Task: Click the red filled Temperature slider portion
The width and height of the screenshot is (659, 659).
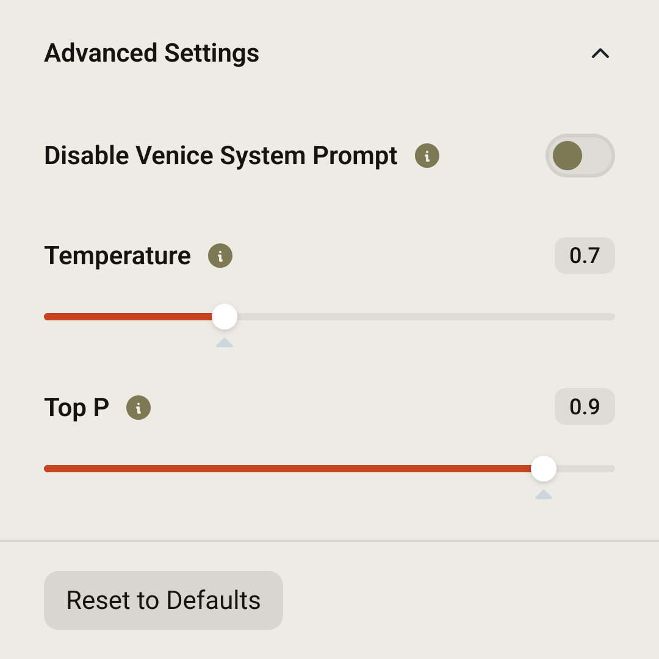Action: click(x=128, y=317)
